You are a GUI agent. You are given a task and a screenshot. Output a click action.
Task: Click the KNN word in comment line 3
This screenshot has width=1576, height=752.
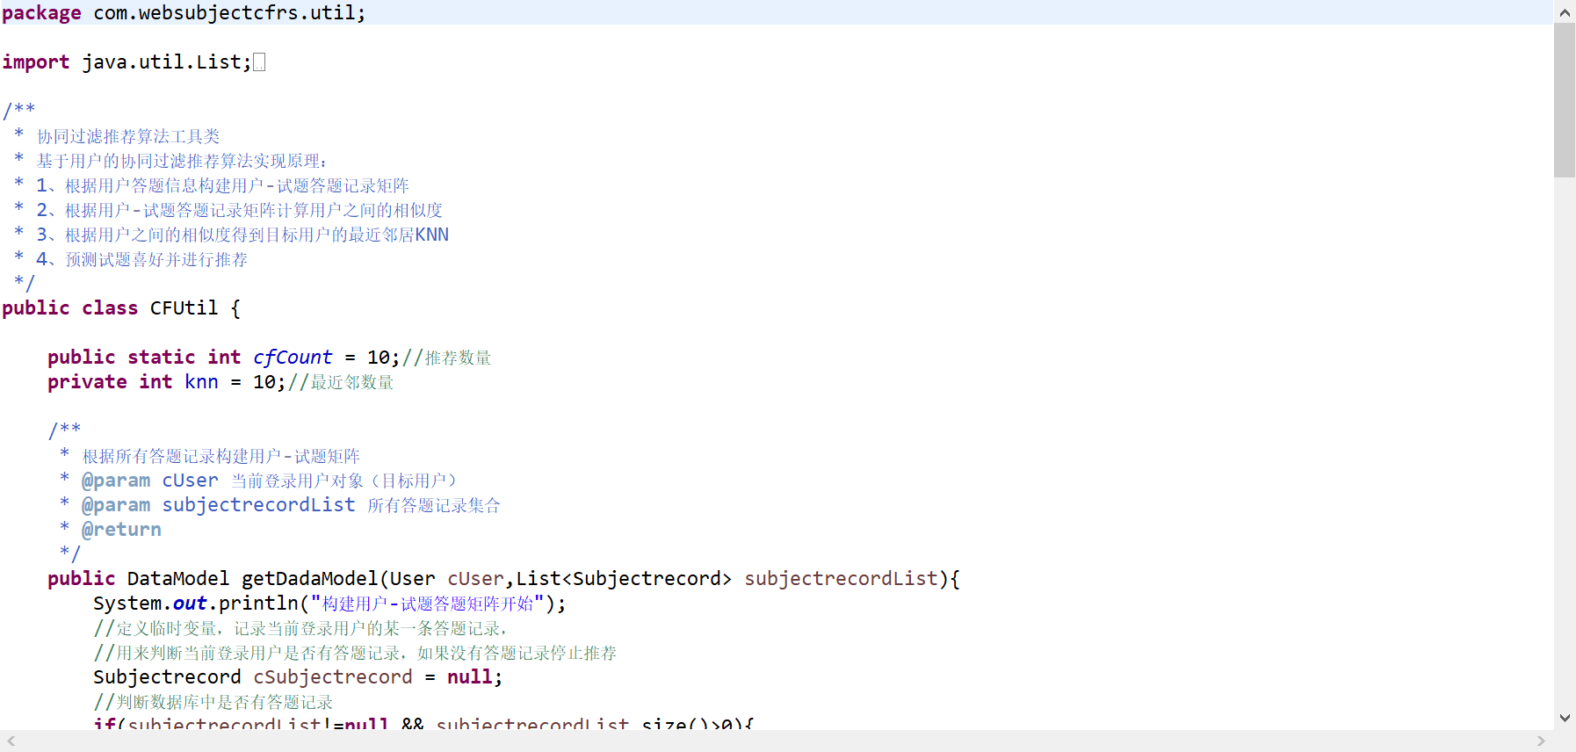tap(432, 235)
